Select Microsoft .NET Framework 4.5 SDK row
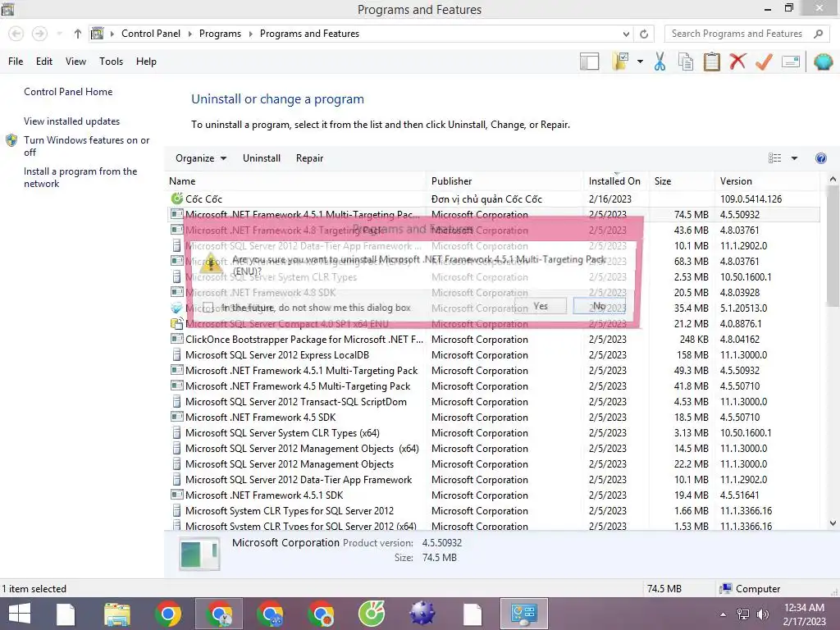This screenshot has width=840, height=630. click(x=492, y=417)
